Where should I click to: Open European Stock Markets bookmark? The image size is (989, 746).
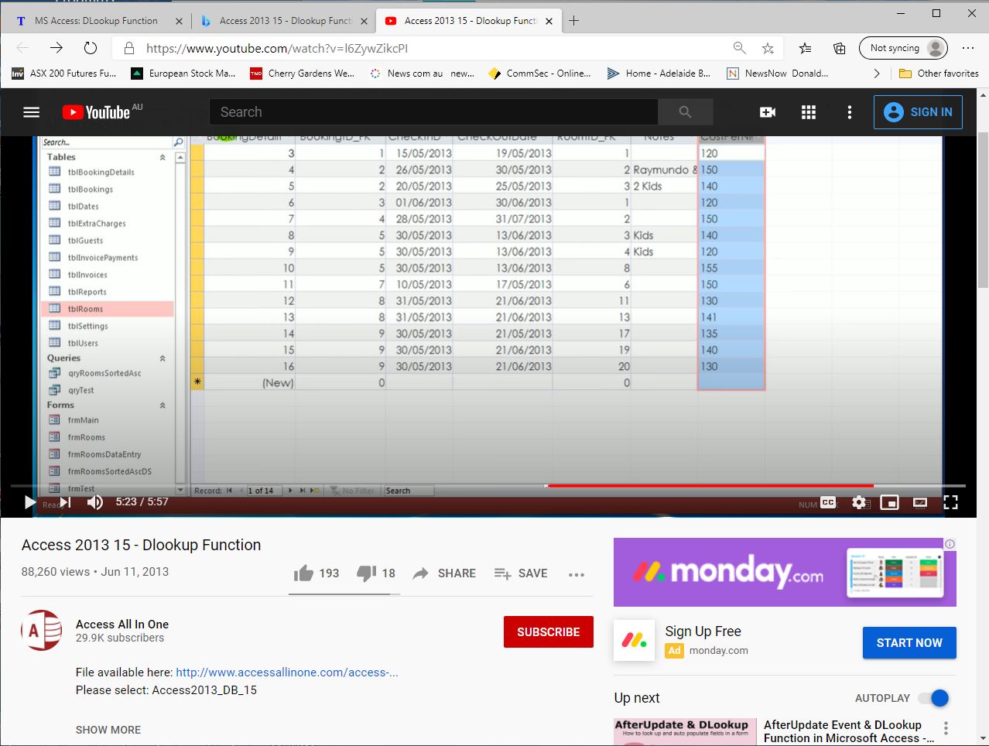[183, 74]
